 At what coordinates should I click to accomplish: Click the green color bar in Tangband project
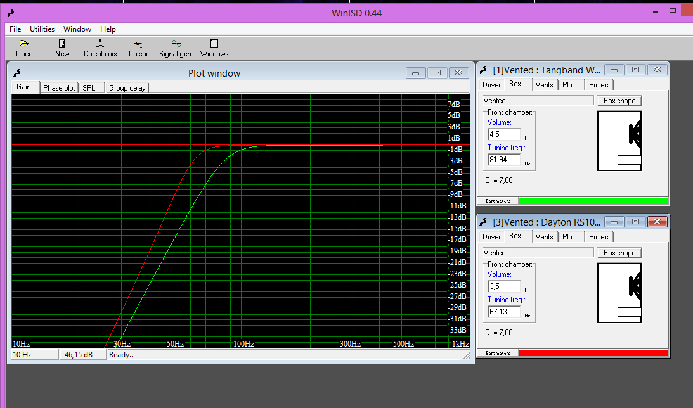point(593,201)
